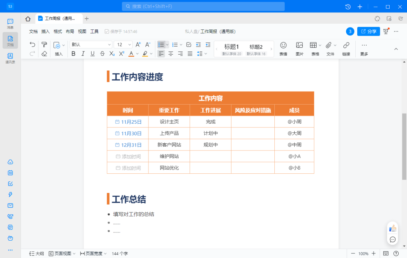This screenshot has height=258, width=407.
Task: Click the link (链接) chain icon
Action: (x=346, y=46)
